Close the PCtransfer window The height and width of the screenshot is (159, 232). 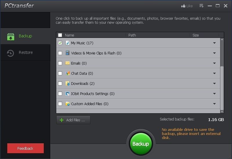(226, 6)
